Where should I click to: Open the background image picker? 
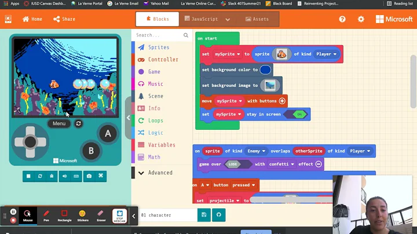click(270, 85)
